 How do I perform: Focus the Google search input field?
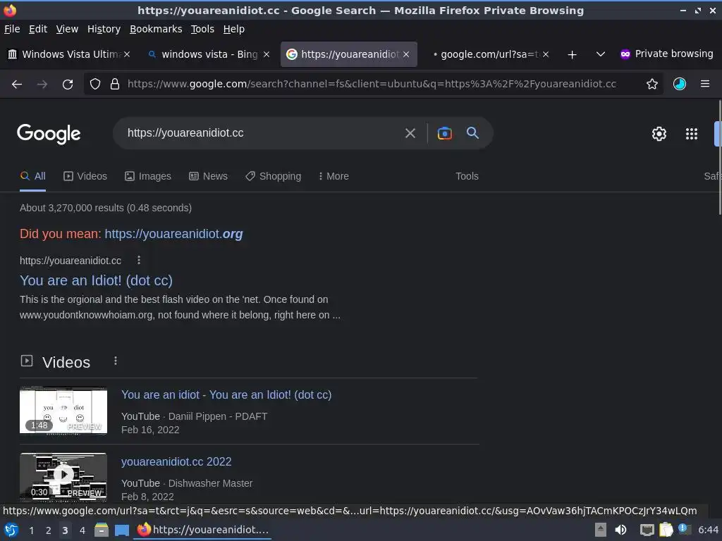[x=260, y=133]
